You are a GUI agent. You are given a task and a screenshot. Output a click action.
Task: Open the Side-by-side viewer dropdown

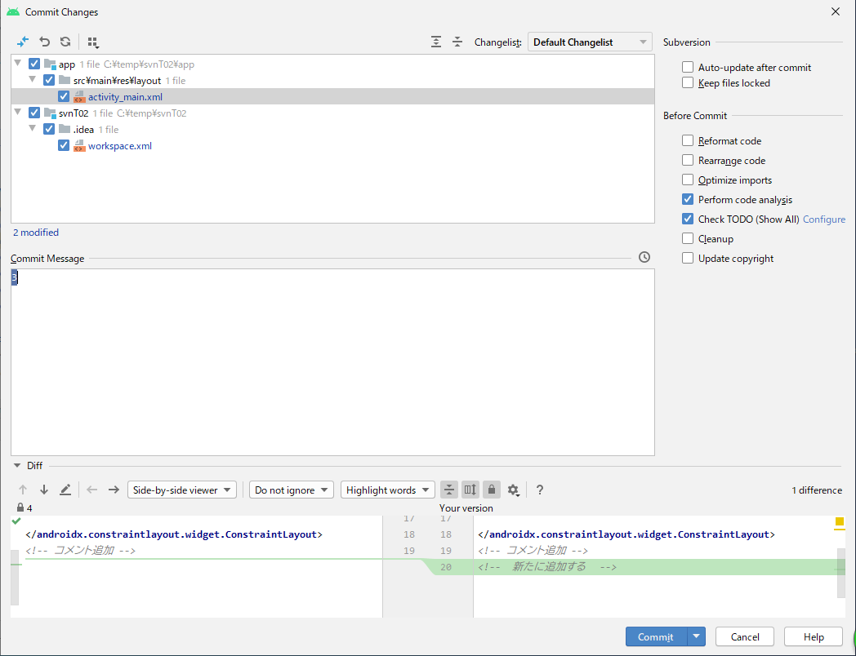[182, 490]
